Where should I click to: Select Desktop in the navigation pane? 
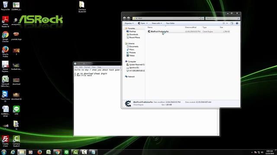click(132, 31)
